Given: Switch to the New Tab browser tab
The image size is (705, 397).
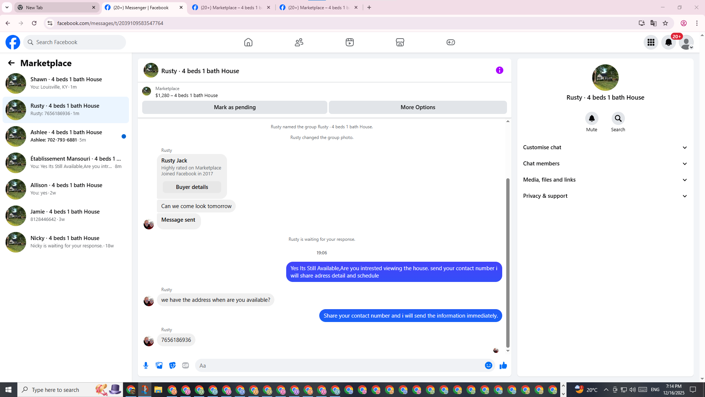Looking at the screenshot, I should click(x=57, y=7).
